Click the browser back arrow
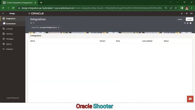The image size is (195, 110). 3,8
